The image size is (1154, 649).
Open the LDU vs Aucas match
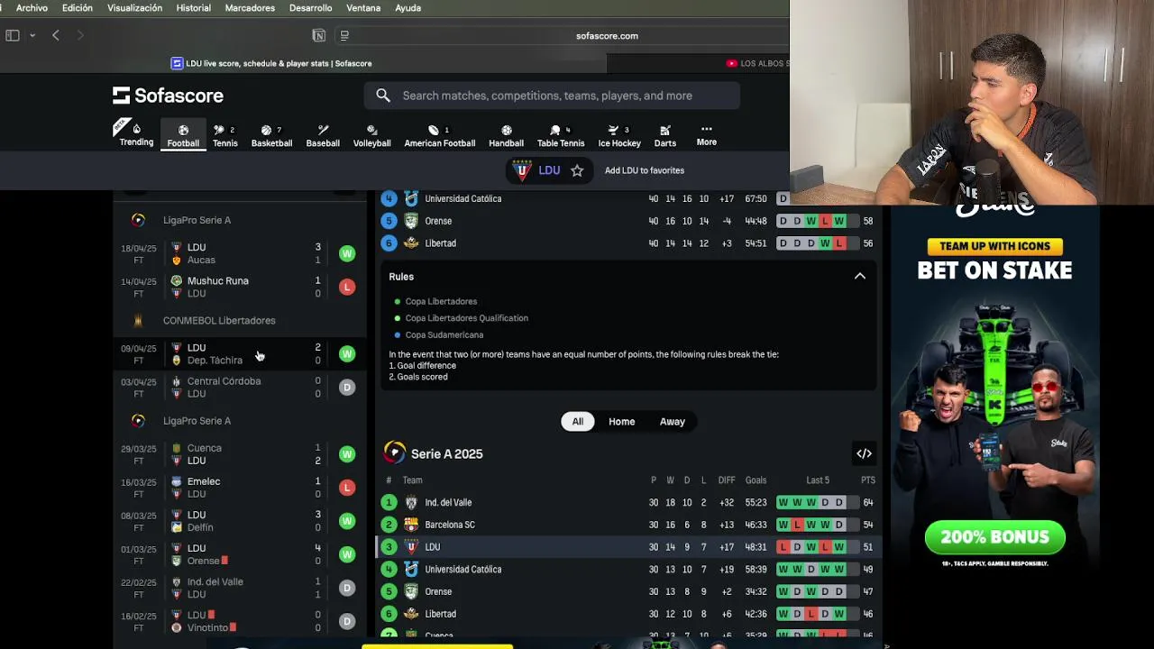(240, 253)
